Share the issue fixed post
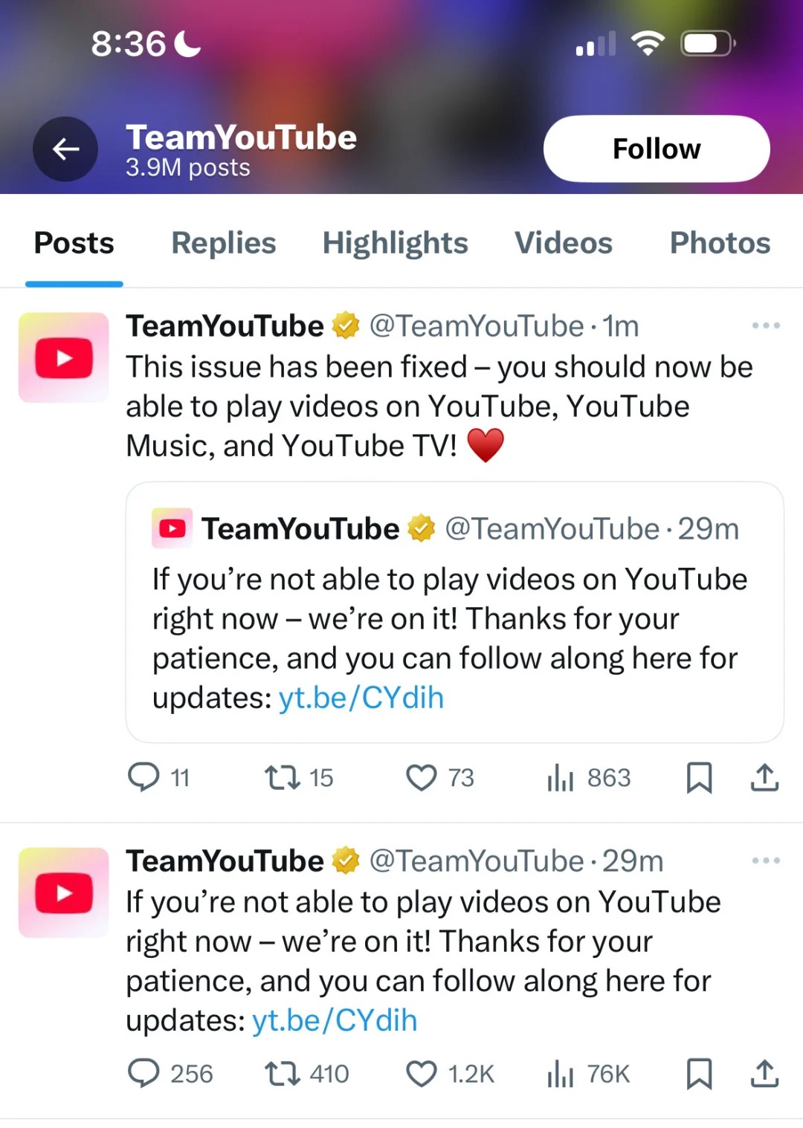Viewport: 803px width, 1128px height. pyautogui.click(x=764, y=777)
